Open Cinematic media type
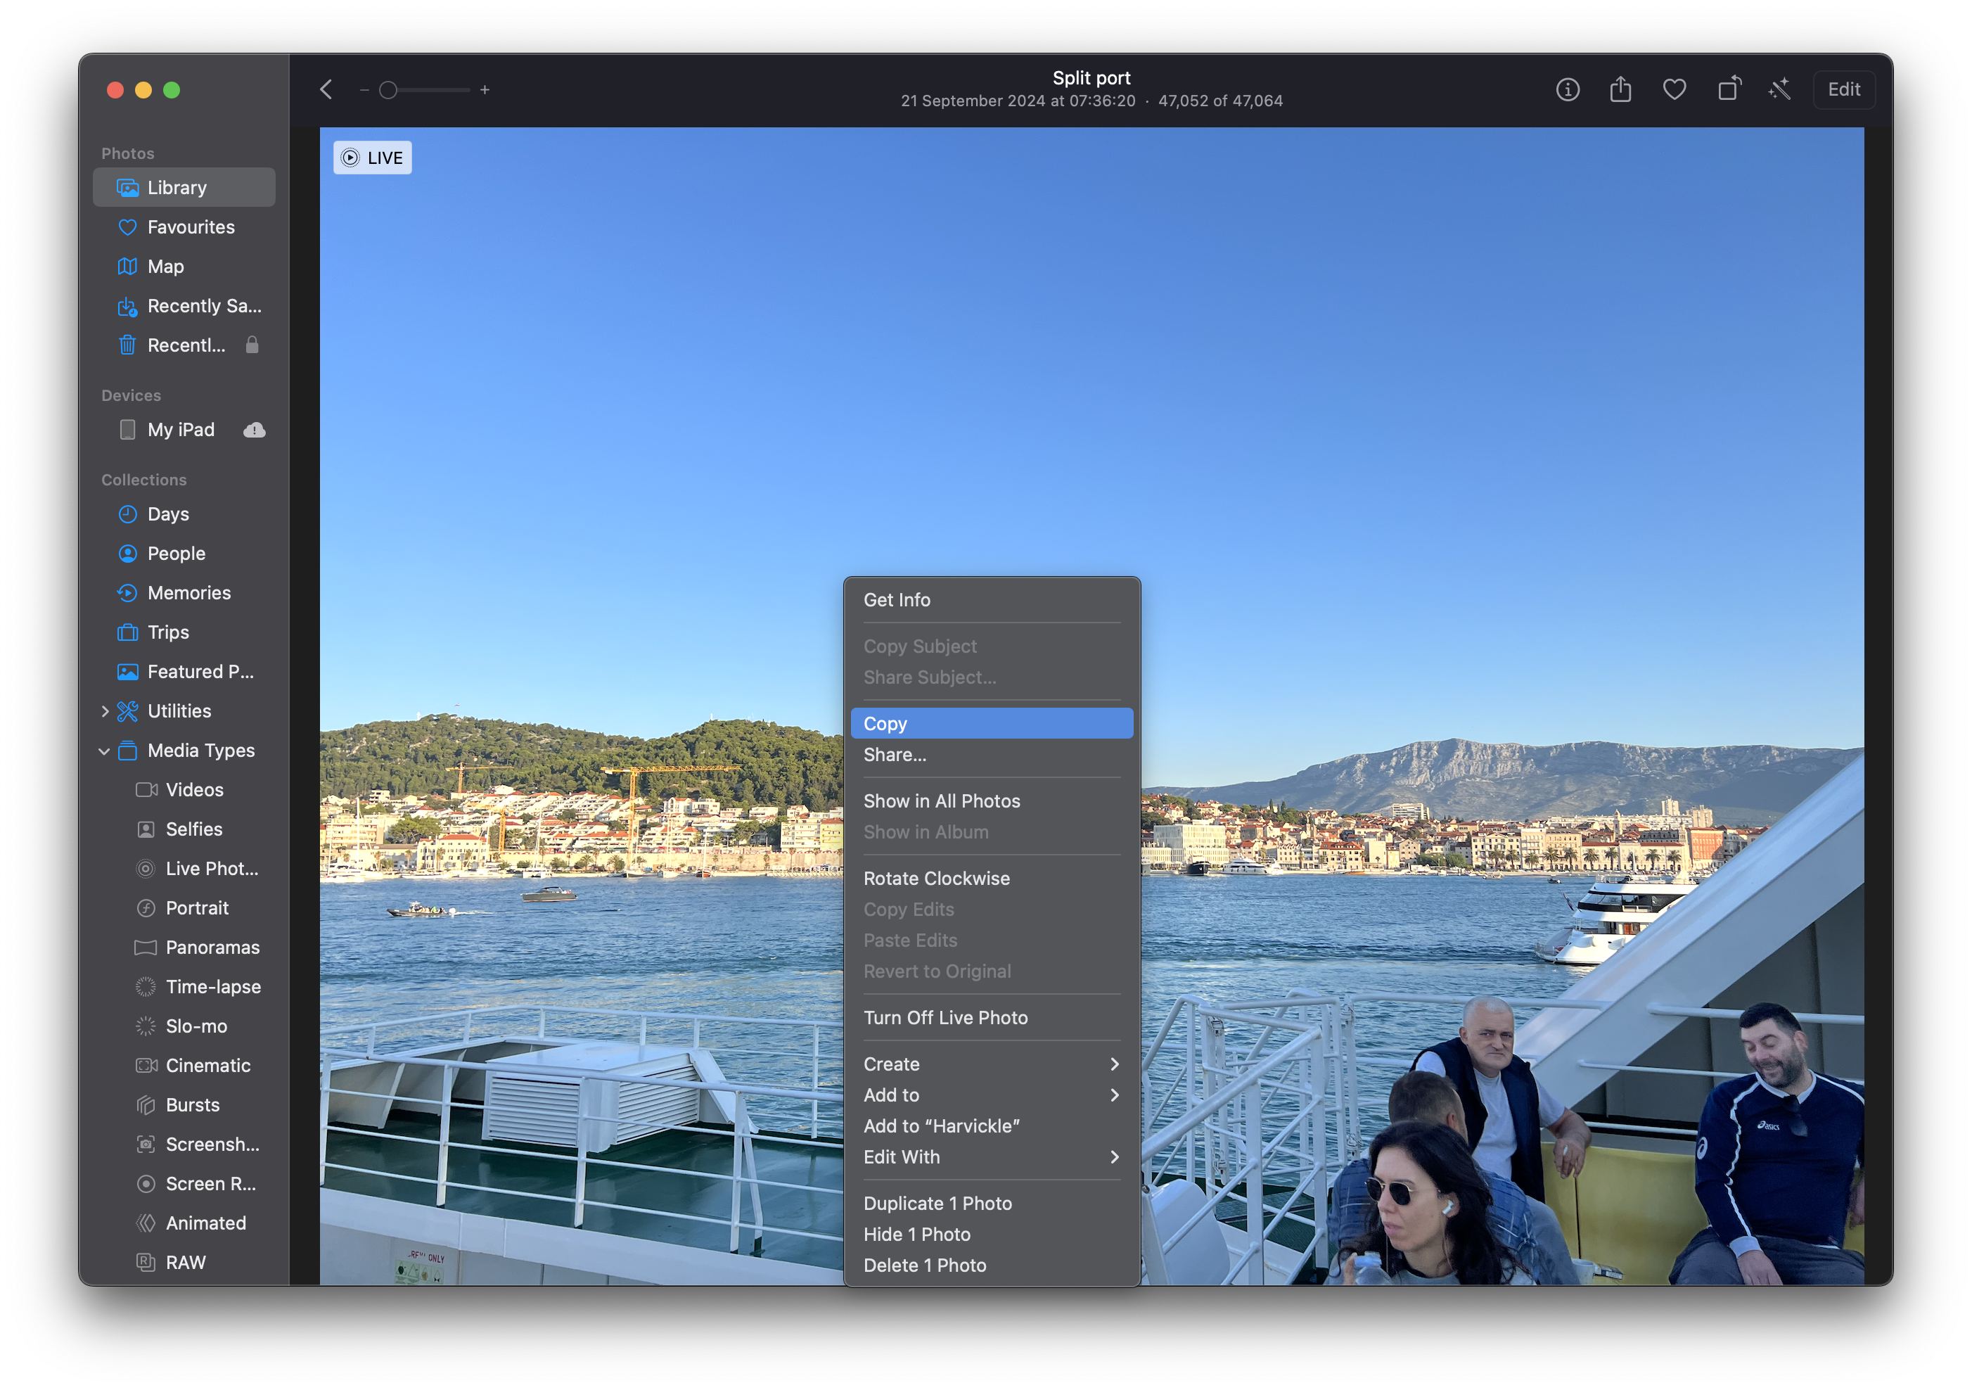1972x1390 pixels. click(x=184, y=1066)
